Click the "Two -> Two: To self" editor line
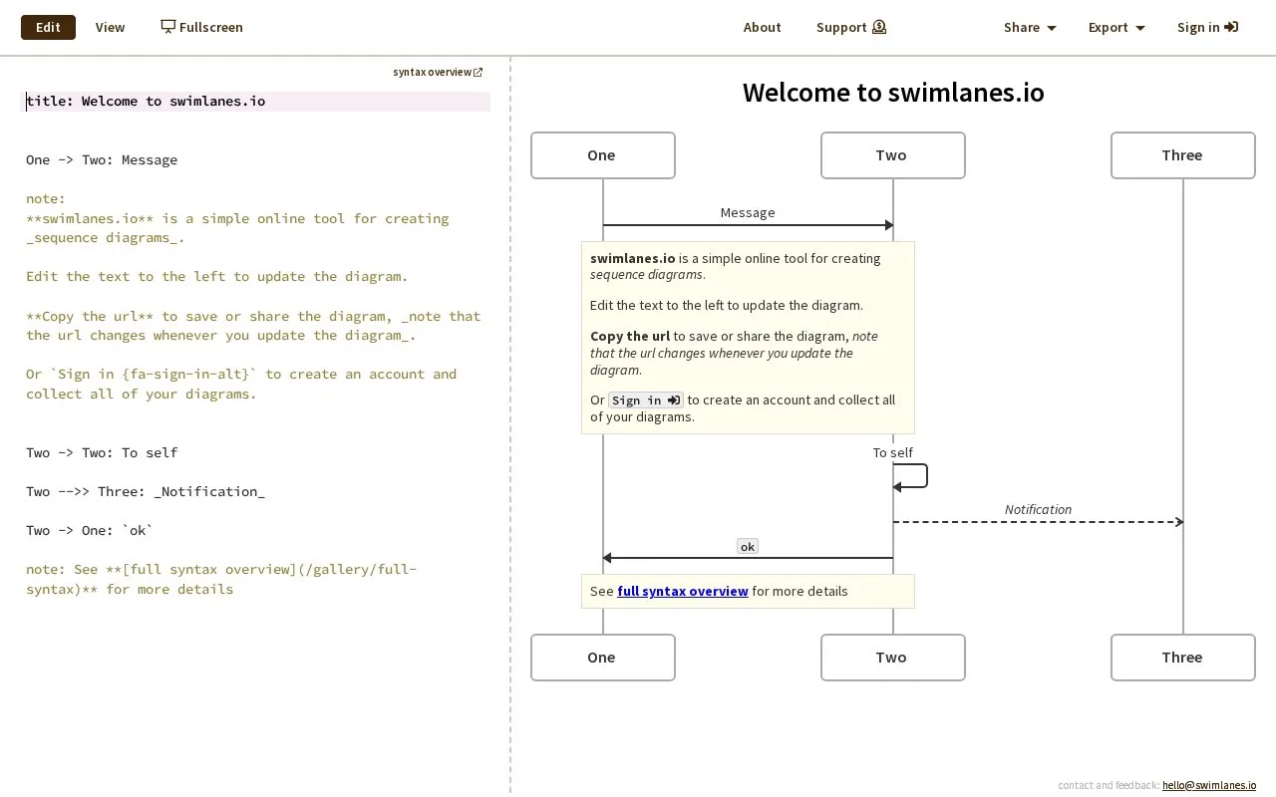 (x=102, y=452)
